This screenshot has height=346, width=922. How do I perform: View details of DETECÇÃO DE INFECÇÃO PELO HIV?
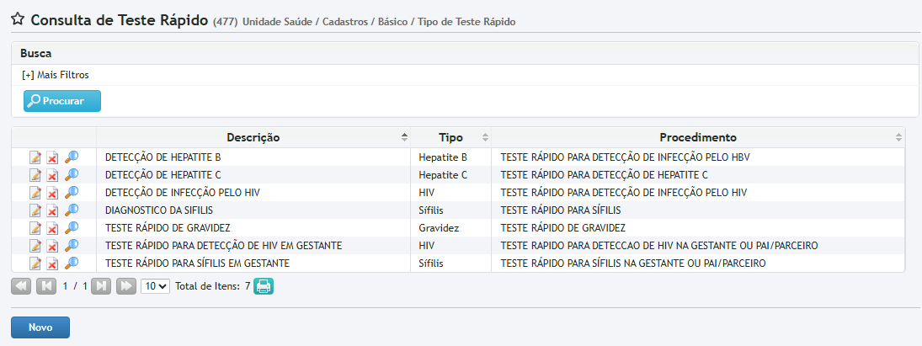coord(72,193)
